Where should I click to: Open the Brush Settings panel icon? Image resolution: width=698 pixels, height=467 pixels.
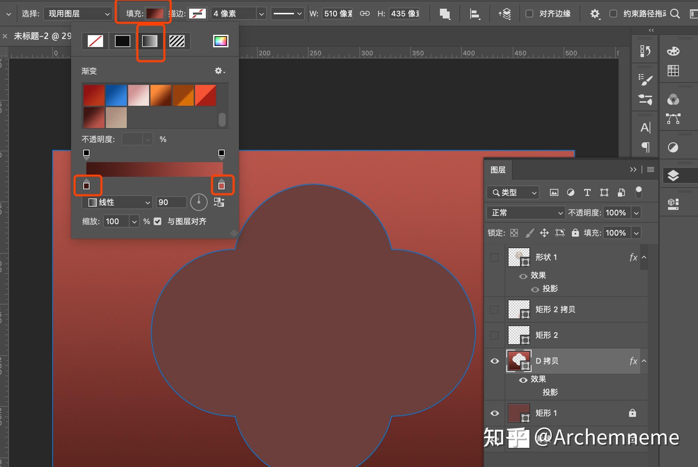(x=645, y=80)
